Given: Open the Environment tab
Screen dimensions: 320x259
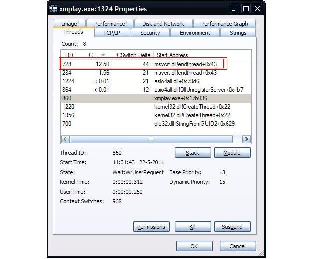Looking at the screenshot, I should 195,33.
